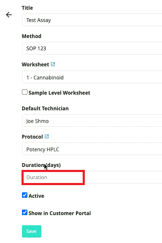This screenshot has width=162, height=243.
Task: Click the Sample Level Worksheet label text
Action: click(59, 93)
